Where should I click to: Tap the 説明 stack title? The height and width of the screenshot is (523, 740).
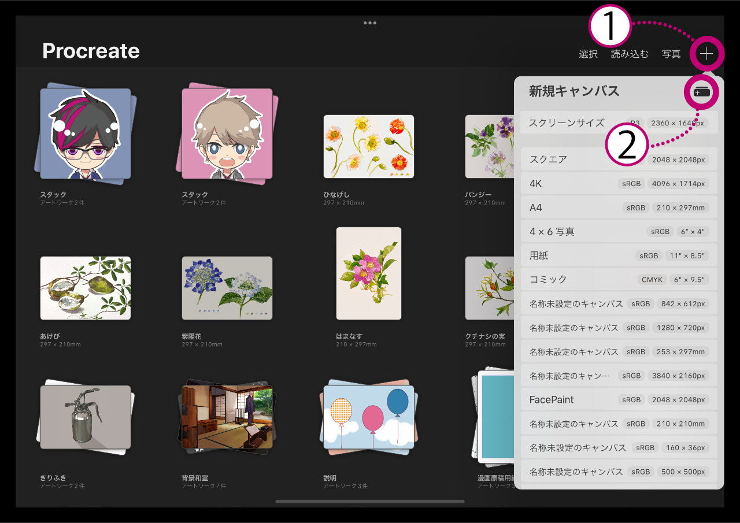[330, 478]
